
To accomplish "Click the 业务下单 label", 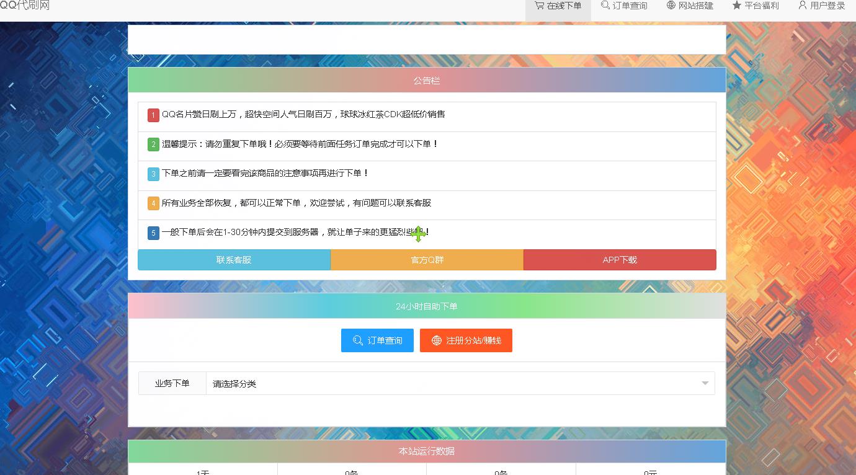I will pyautogui.click(x=172, y=384).
